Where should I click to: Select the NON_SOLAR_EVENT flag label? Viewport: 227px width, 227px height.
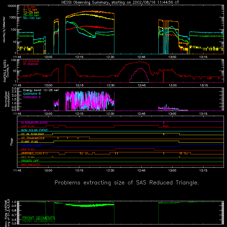click(34, 130)
